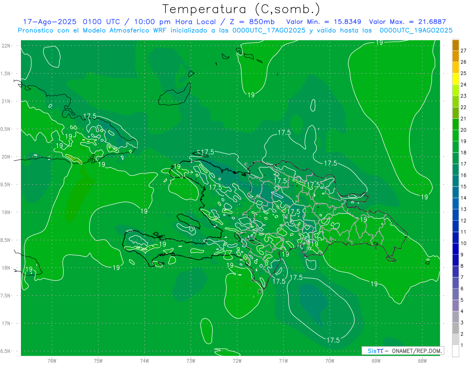Click the "26" color scale label
This screenshot has height=366, width=474.
pos(464,62)
